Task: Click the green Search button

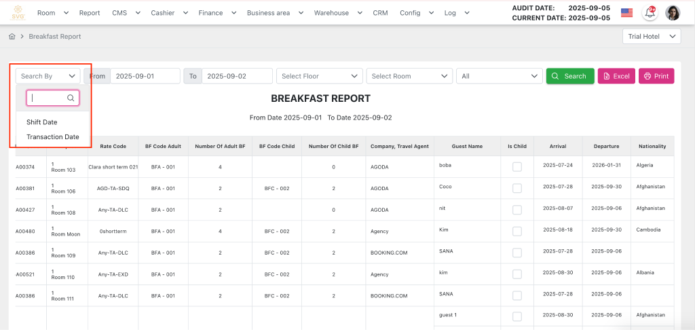Action: pyautogui.click(x=569, y=76)
